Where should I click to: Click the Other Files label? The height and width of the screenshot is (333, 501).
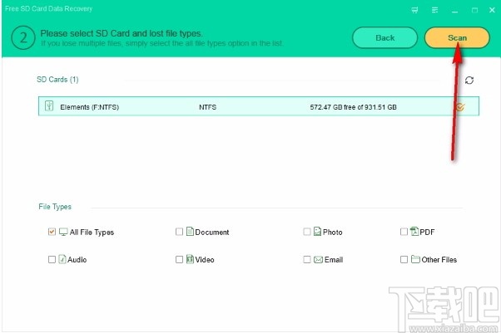(439, 260)
